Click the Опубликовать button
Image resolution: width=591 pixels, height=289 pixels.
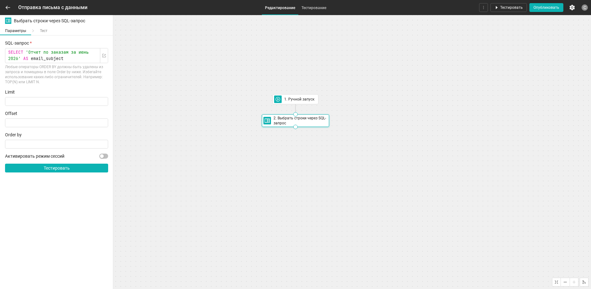(546, 8)
